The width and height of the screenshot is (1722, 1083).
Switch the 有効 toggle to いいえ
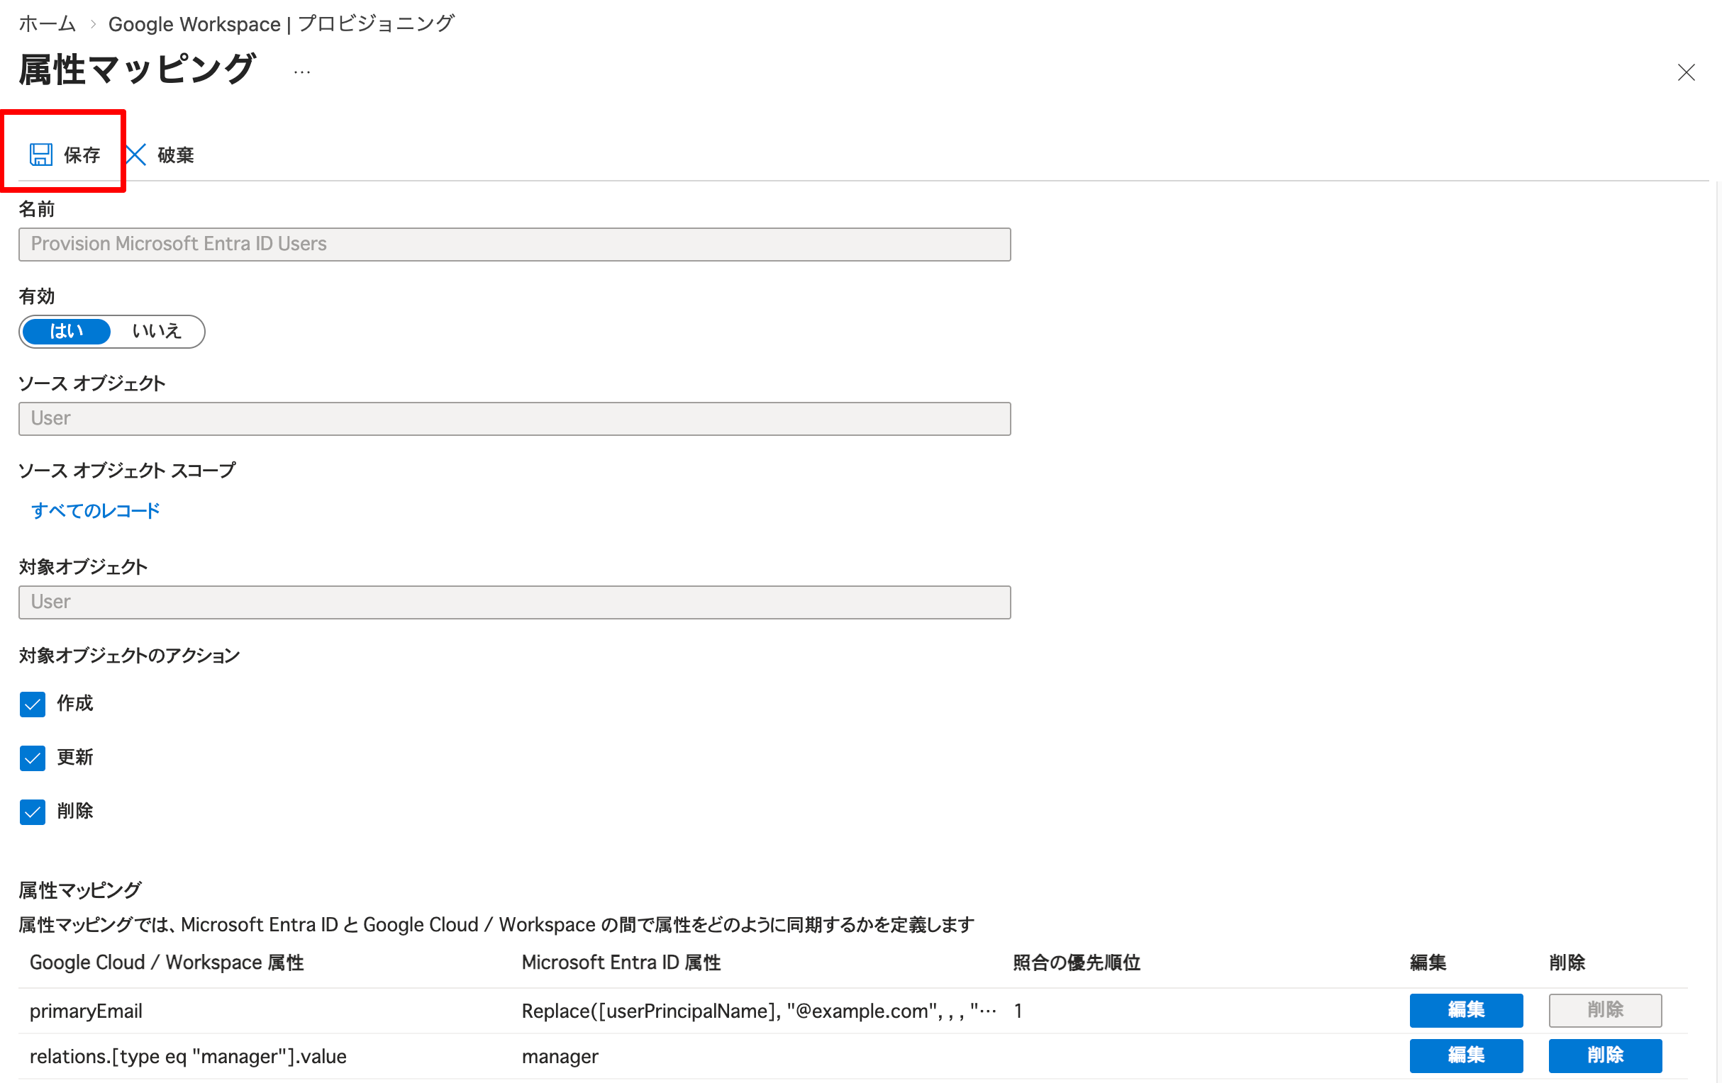coord(157,331)
